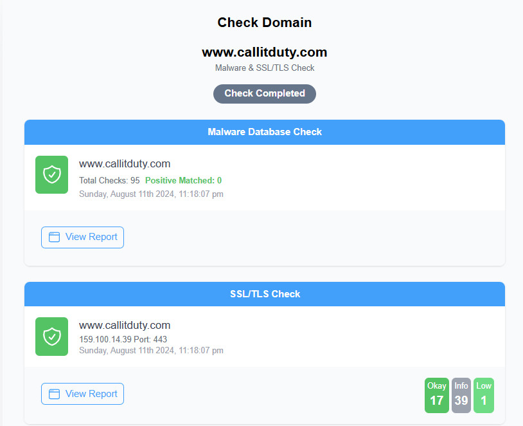Click the 159.100.14.39 Port: 443 text
Viewport: 523px width, 426px height.
click(x=123, y=340)
